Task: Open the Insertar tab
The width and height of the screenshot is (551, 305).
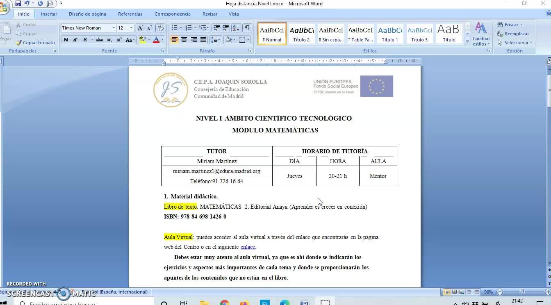Action: [49, 14]
